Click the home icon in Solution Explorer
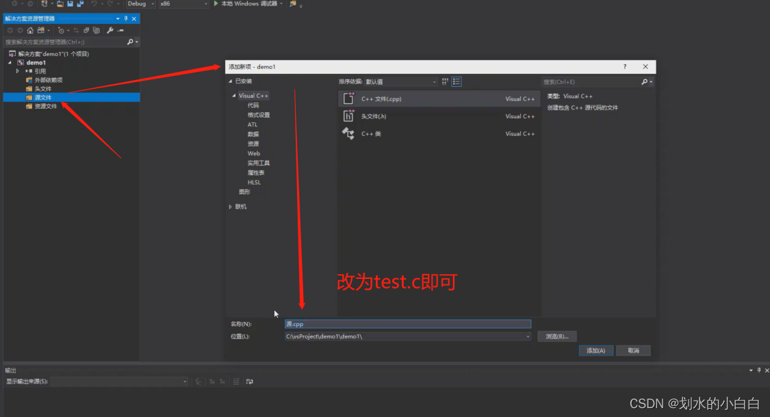The image size is (770, 417). coord(30,30)
